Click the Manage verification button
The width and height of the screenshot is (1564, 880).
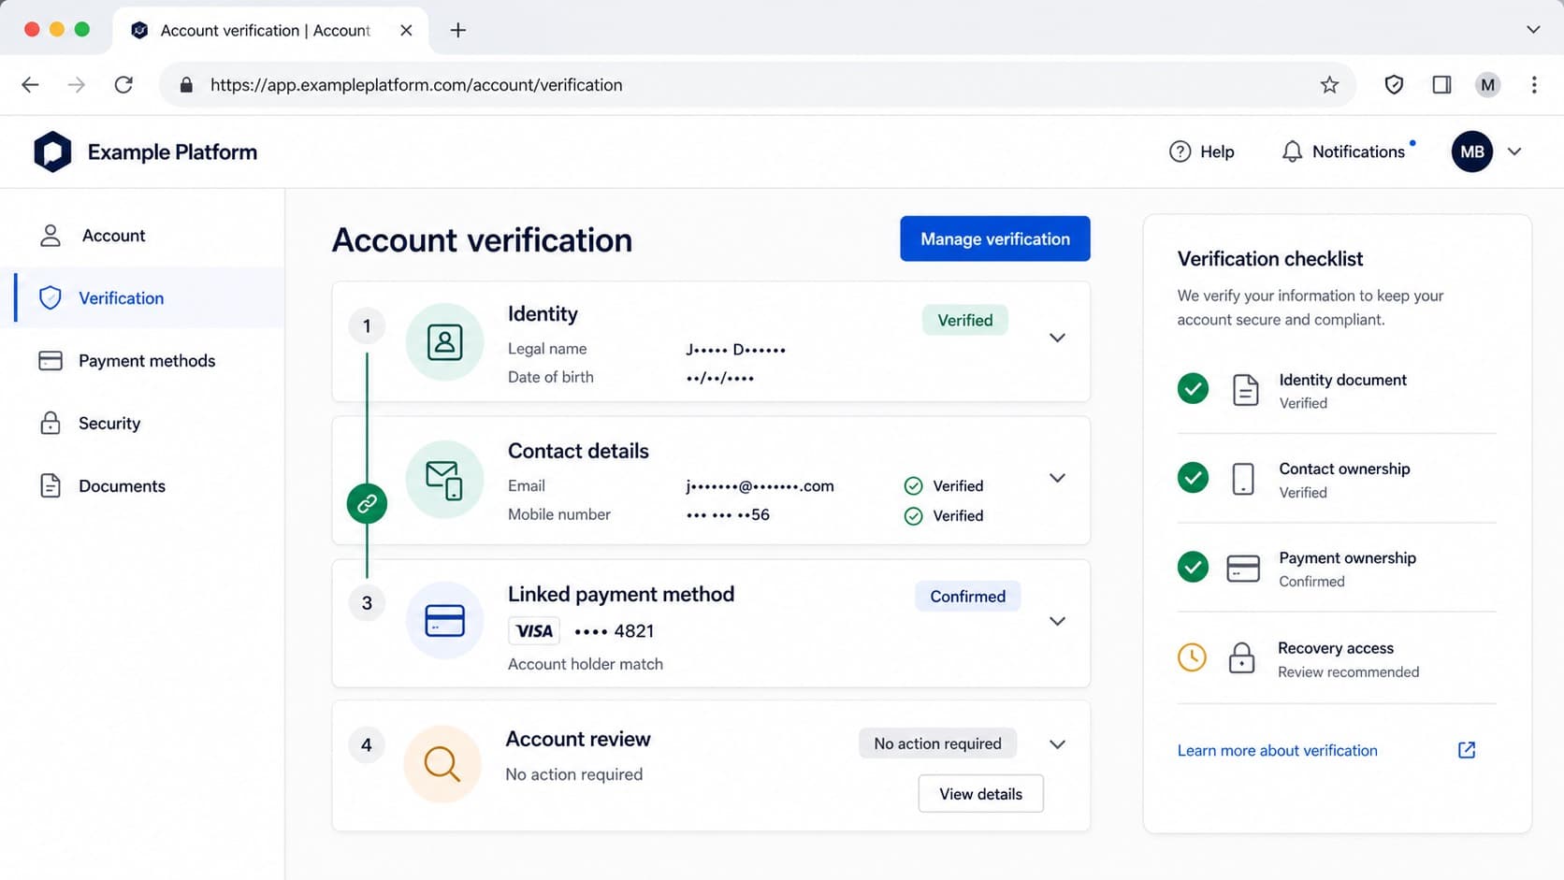pyautogui.click(x=995, y=238)
